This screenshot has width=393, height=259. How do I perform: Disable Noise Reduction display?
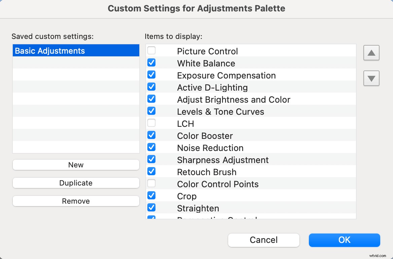[151, 147]
